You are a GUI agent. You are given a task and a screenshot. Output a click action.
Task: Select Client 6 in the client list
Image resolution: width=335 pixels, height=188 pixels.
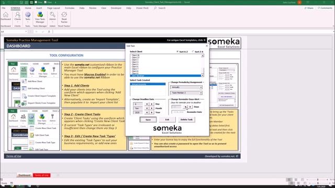pos(135,66)
